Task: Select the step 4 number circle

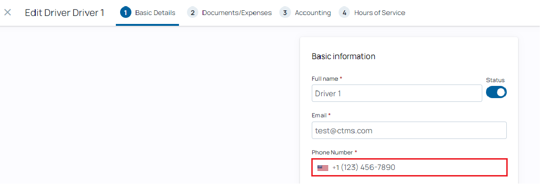Action: click(344, 13)
